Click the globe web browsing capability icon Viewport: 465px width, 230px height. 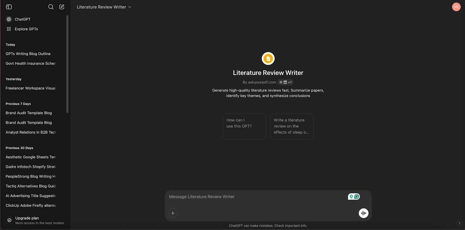click(281, 82)
